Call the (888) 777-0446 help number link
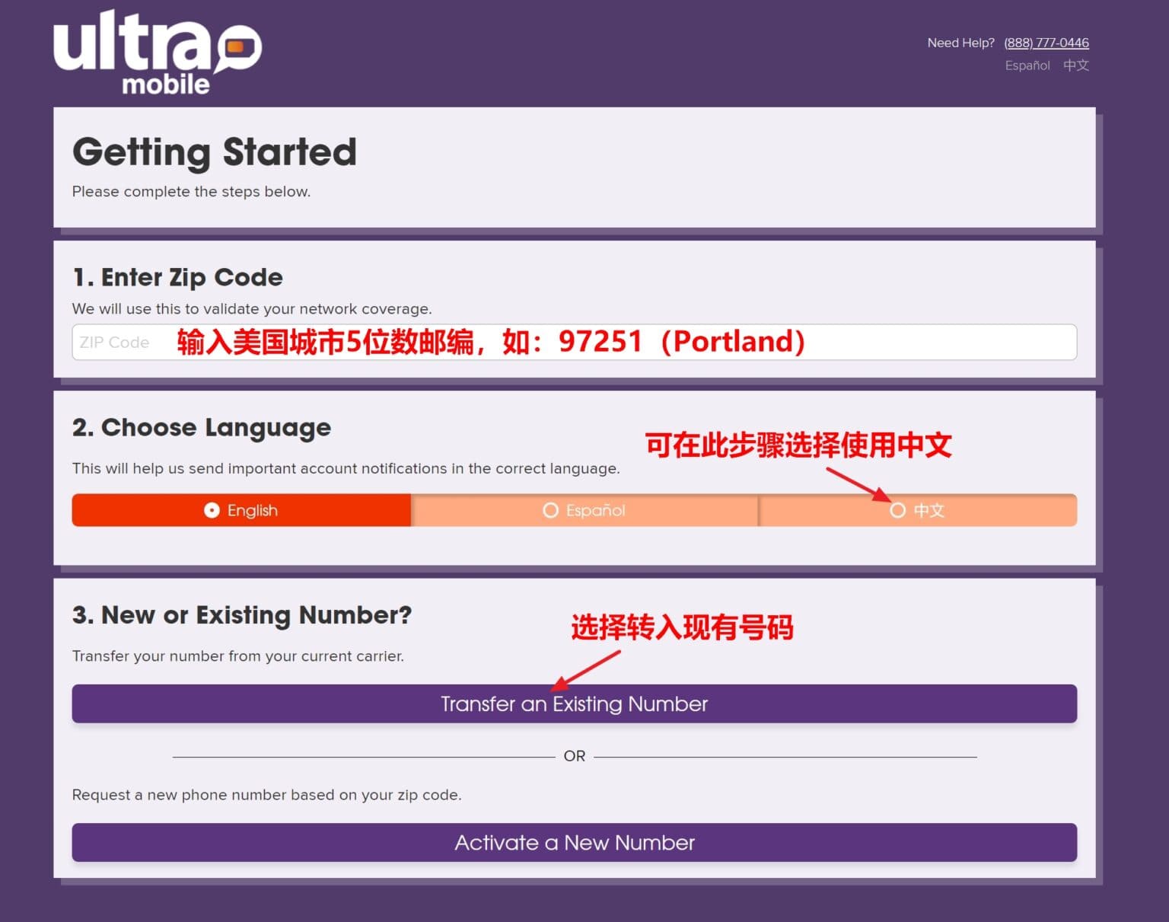 pos(1046,43)
